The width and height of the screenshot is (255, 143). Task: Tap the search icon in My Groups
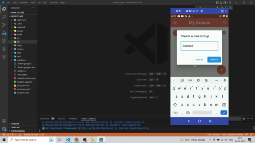(x=225, y=23)
